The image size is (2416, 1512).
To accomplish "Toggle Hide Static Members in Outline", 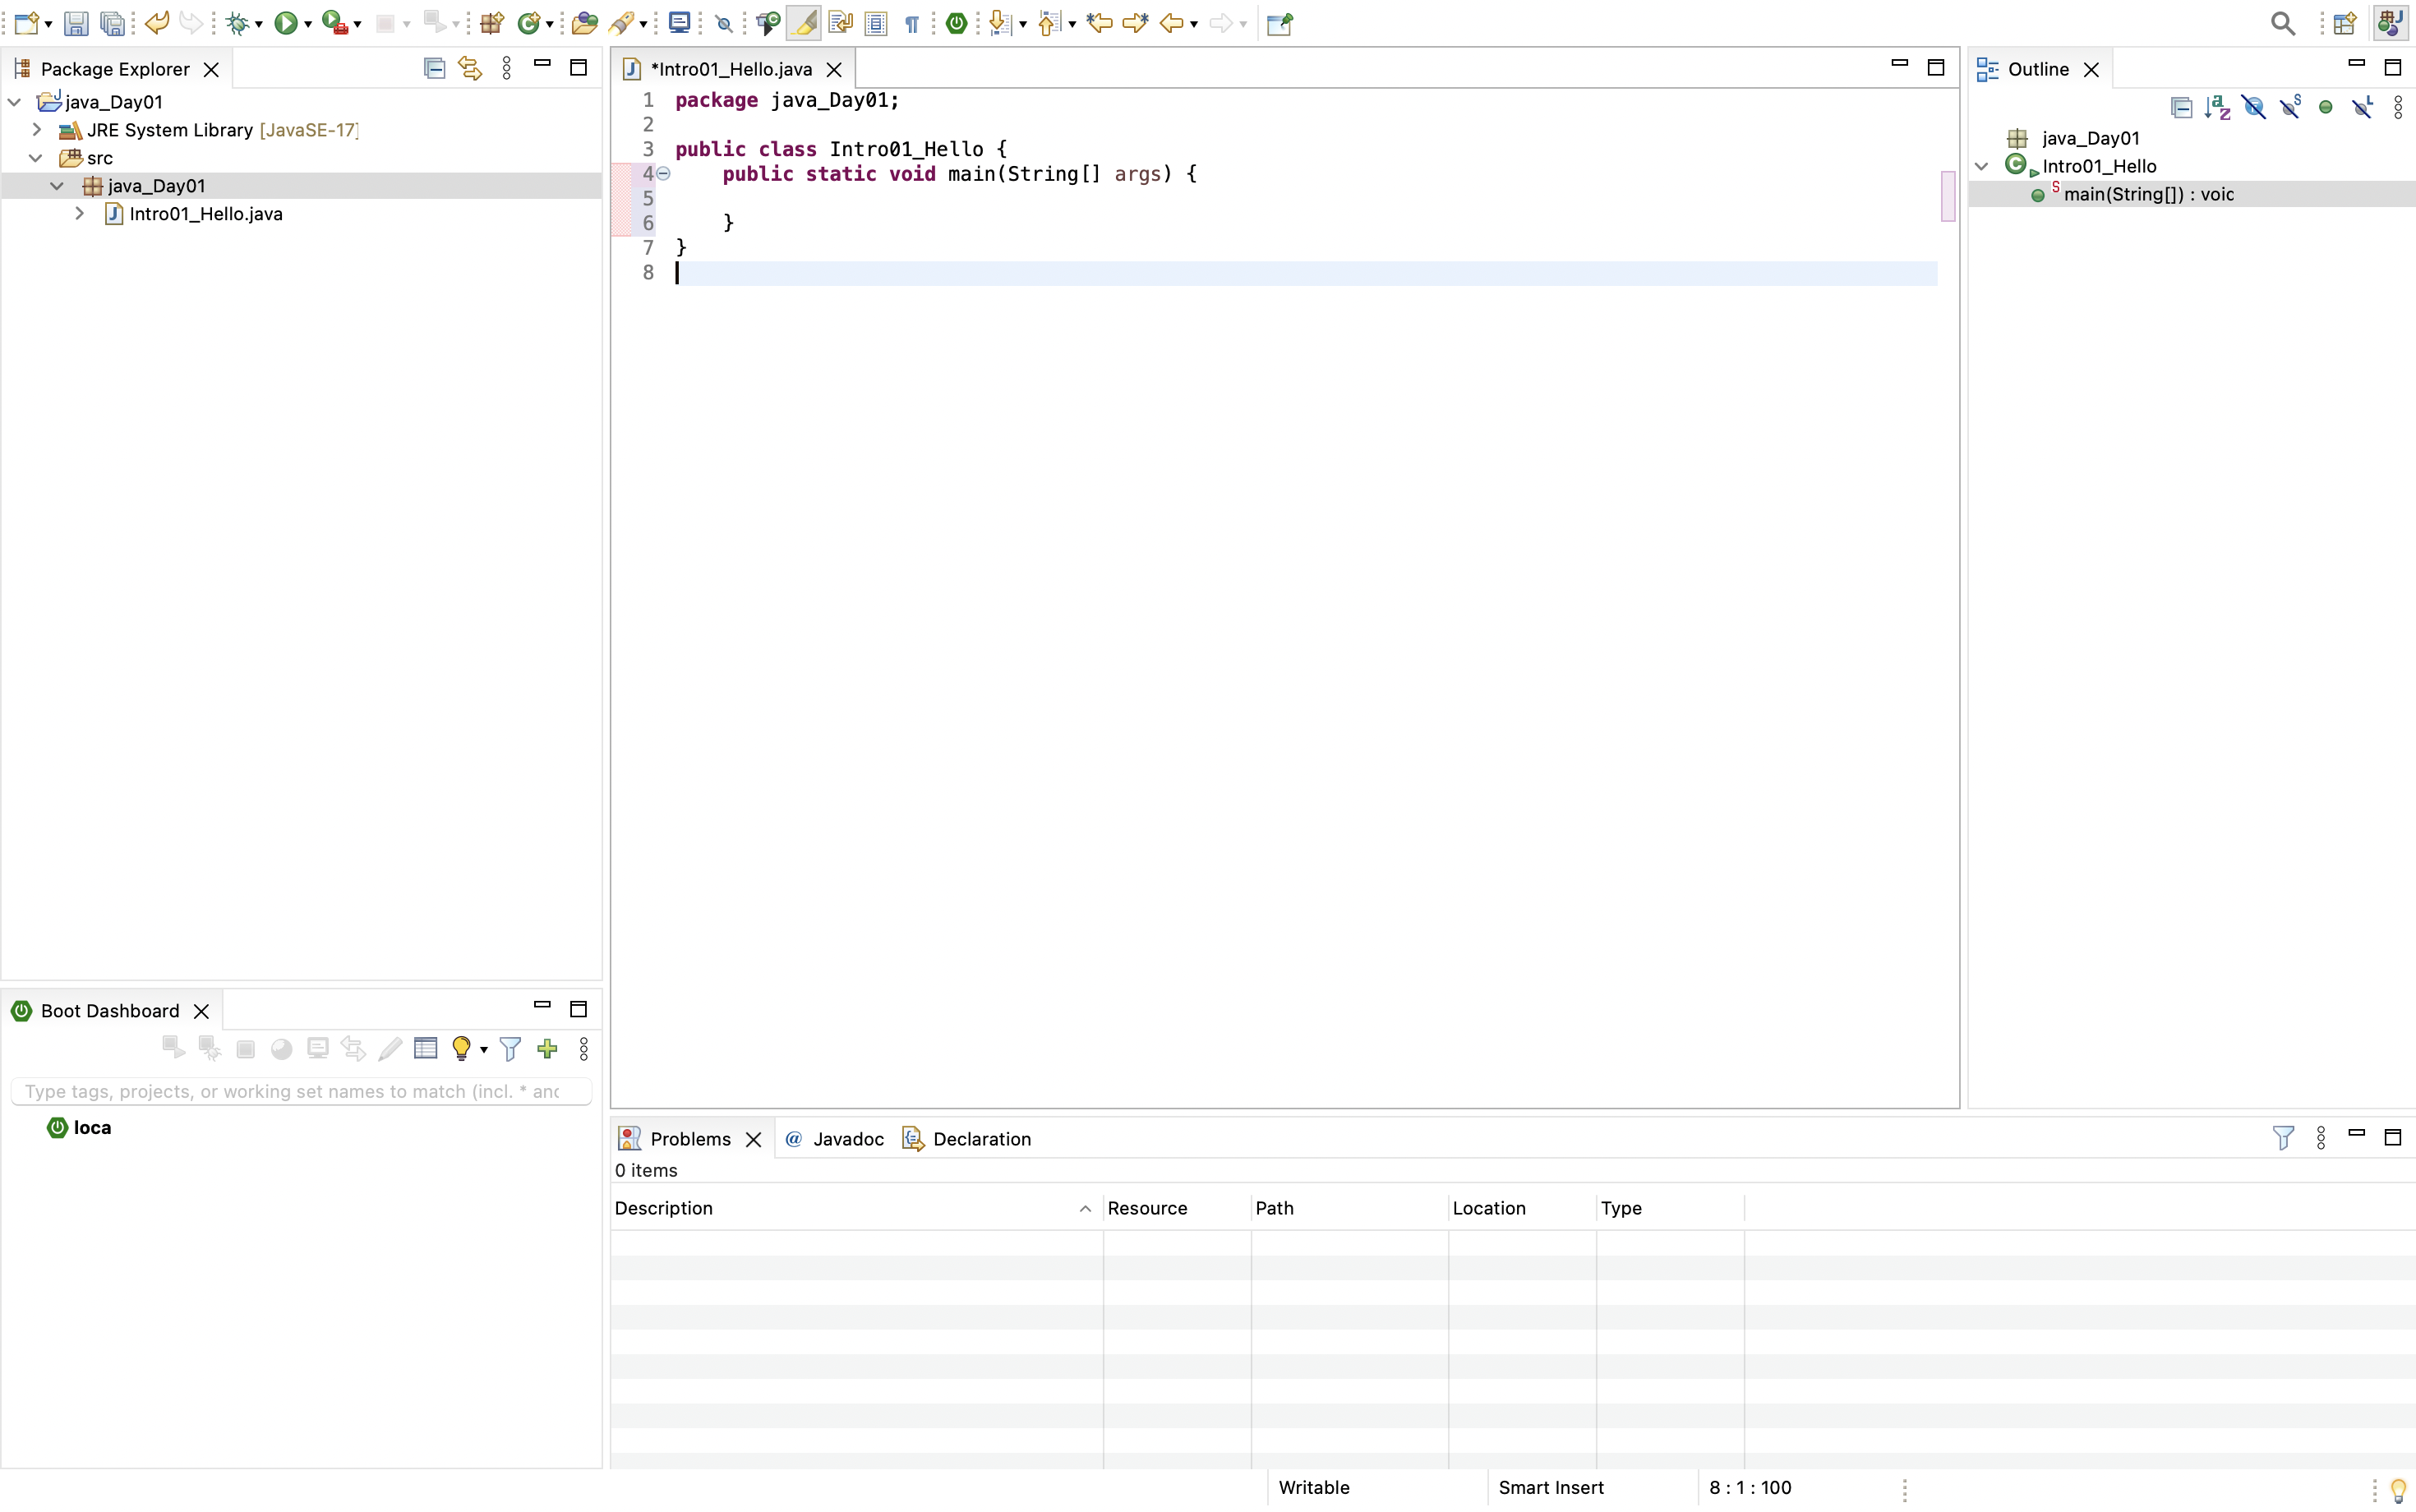I will point(2290,107).
